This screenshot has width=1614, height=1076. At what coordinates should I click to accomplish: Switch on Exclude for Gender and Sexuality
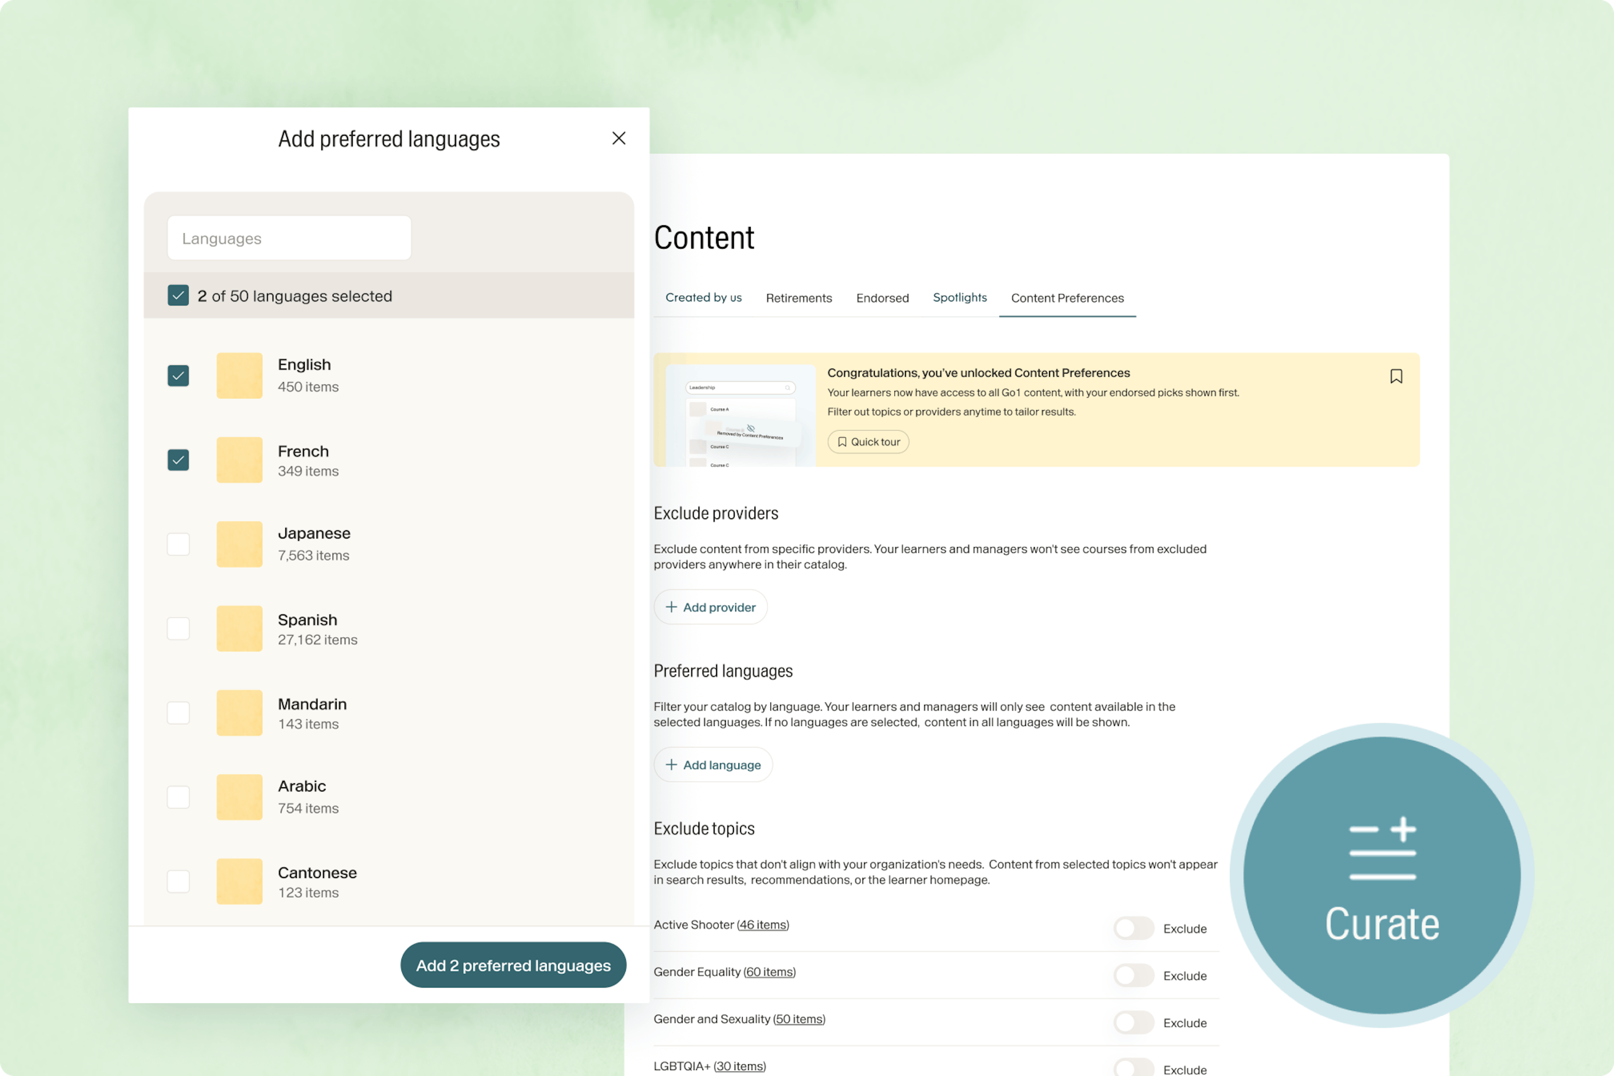(x=1134, y=1023)
